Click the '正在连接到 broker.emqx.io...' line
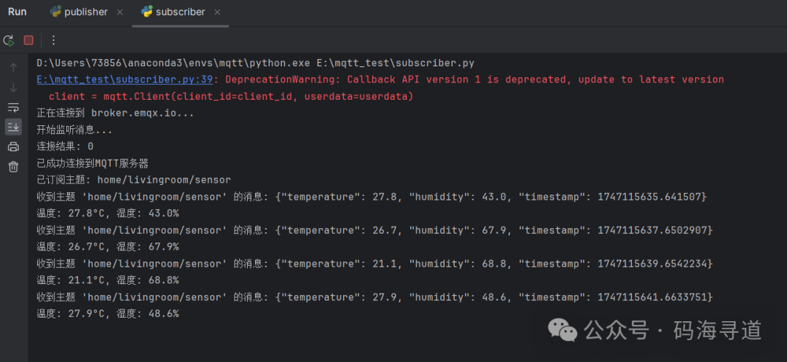Image resolution: width=787 pixels, height=362 pixels. (115, 114)
